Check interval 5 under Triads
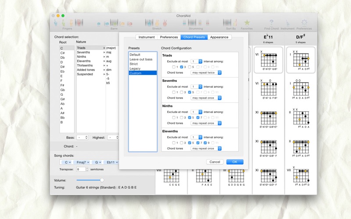This screenshot has width=351, height=219. [190, 67]
